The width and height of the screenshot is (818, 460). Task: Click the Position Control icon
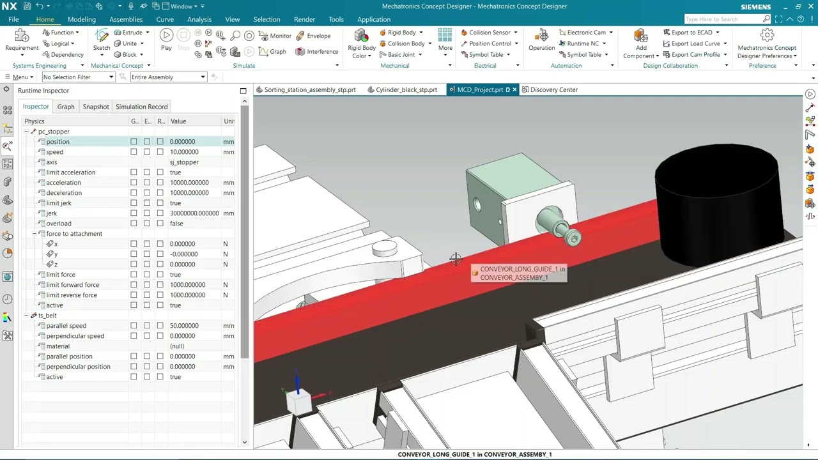tap(465, 43)
